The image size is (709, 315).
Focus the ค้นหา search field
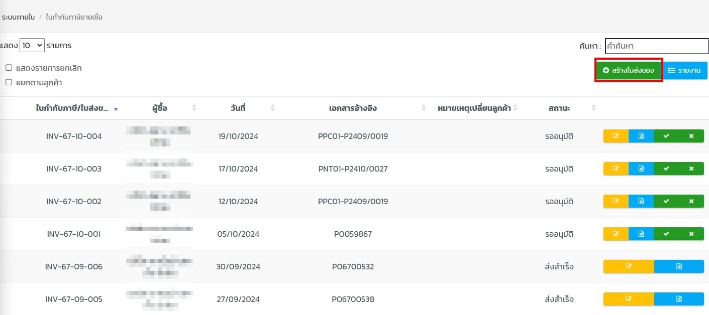[x=656, y=46]
